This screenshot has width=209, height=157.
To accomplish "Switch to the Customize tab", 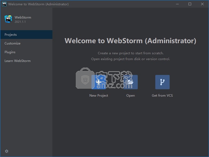I will coord(26,43).
